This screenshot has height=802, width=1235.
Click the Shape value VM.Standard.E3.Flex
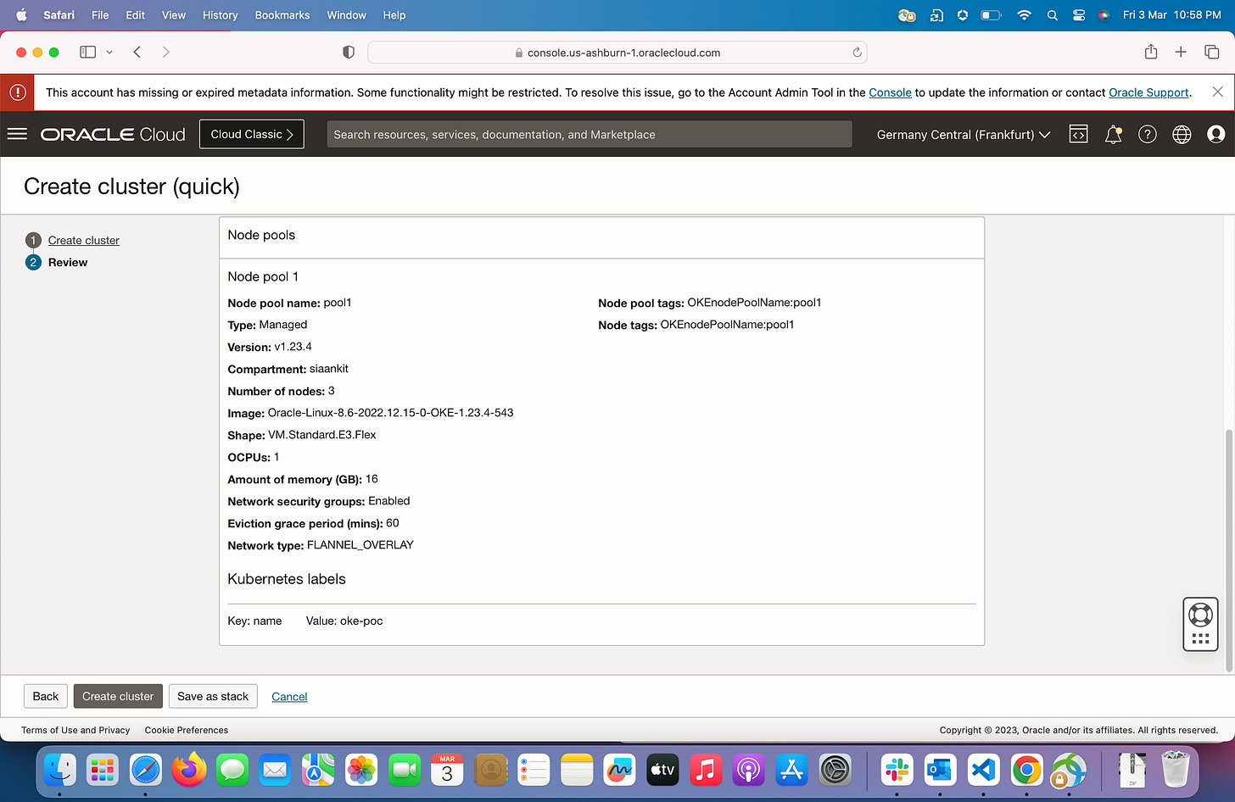click(322, 435)
